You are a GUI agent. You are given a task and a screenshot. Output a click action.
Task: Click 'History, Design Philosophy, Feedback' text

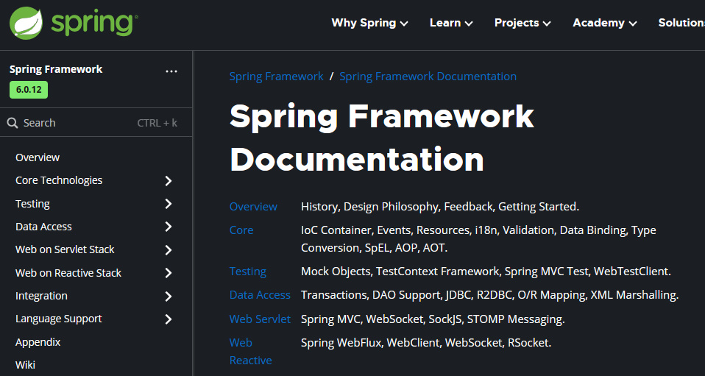pos(397,207)
